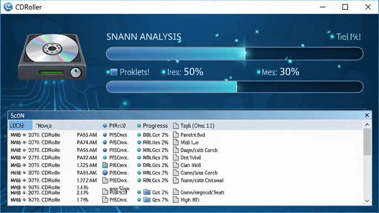
Task: Click the CDRoller app icon in title bar
Action: tap(8, 7)
